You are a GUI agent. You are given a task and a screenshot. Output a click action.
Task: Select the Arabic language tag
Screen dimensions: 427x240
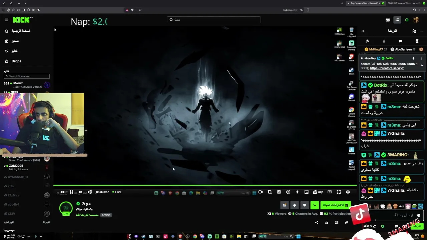tap(106, 215)
